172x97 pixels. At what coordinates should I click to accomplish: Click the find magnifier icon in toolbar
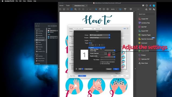[76, 9]
